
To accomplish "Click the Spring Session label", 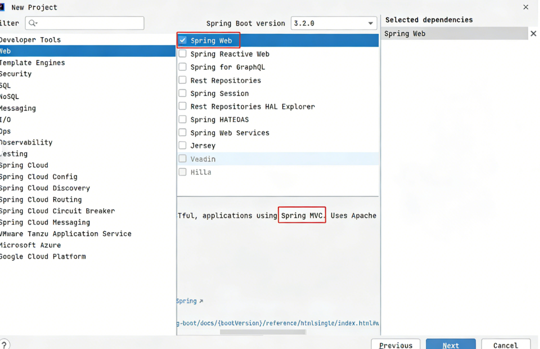I will (x=219, y=93).
